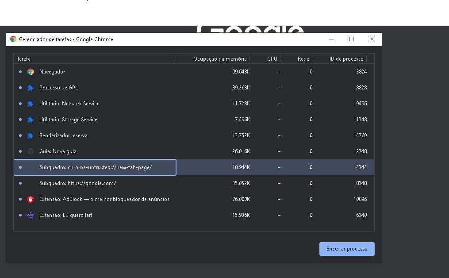Select the Guia: Nova guia task
The height and width of the screenshot is (278, 449).
coord(194,151)
